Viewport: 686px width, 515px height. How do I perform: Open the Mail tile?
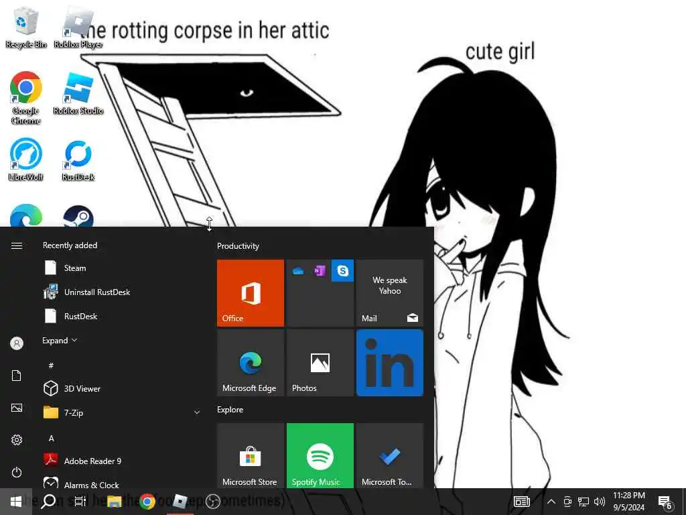pos(390,293)
